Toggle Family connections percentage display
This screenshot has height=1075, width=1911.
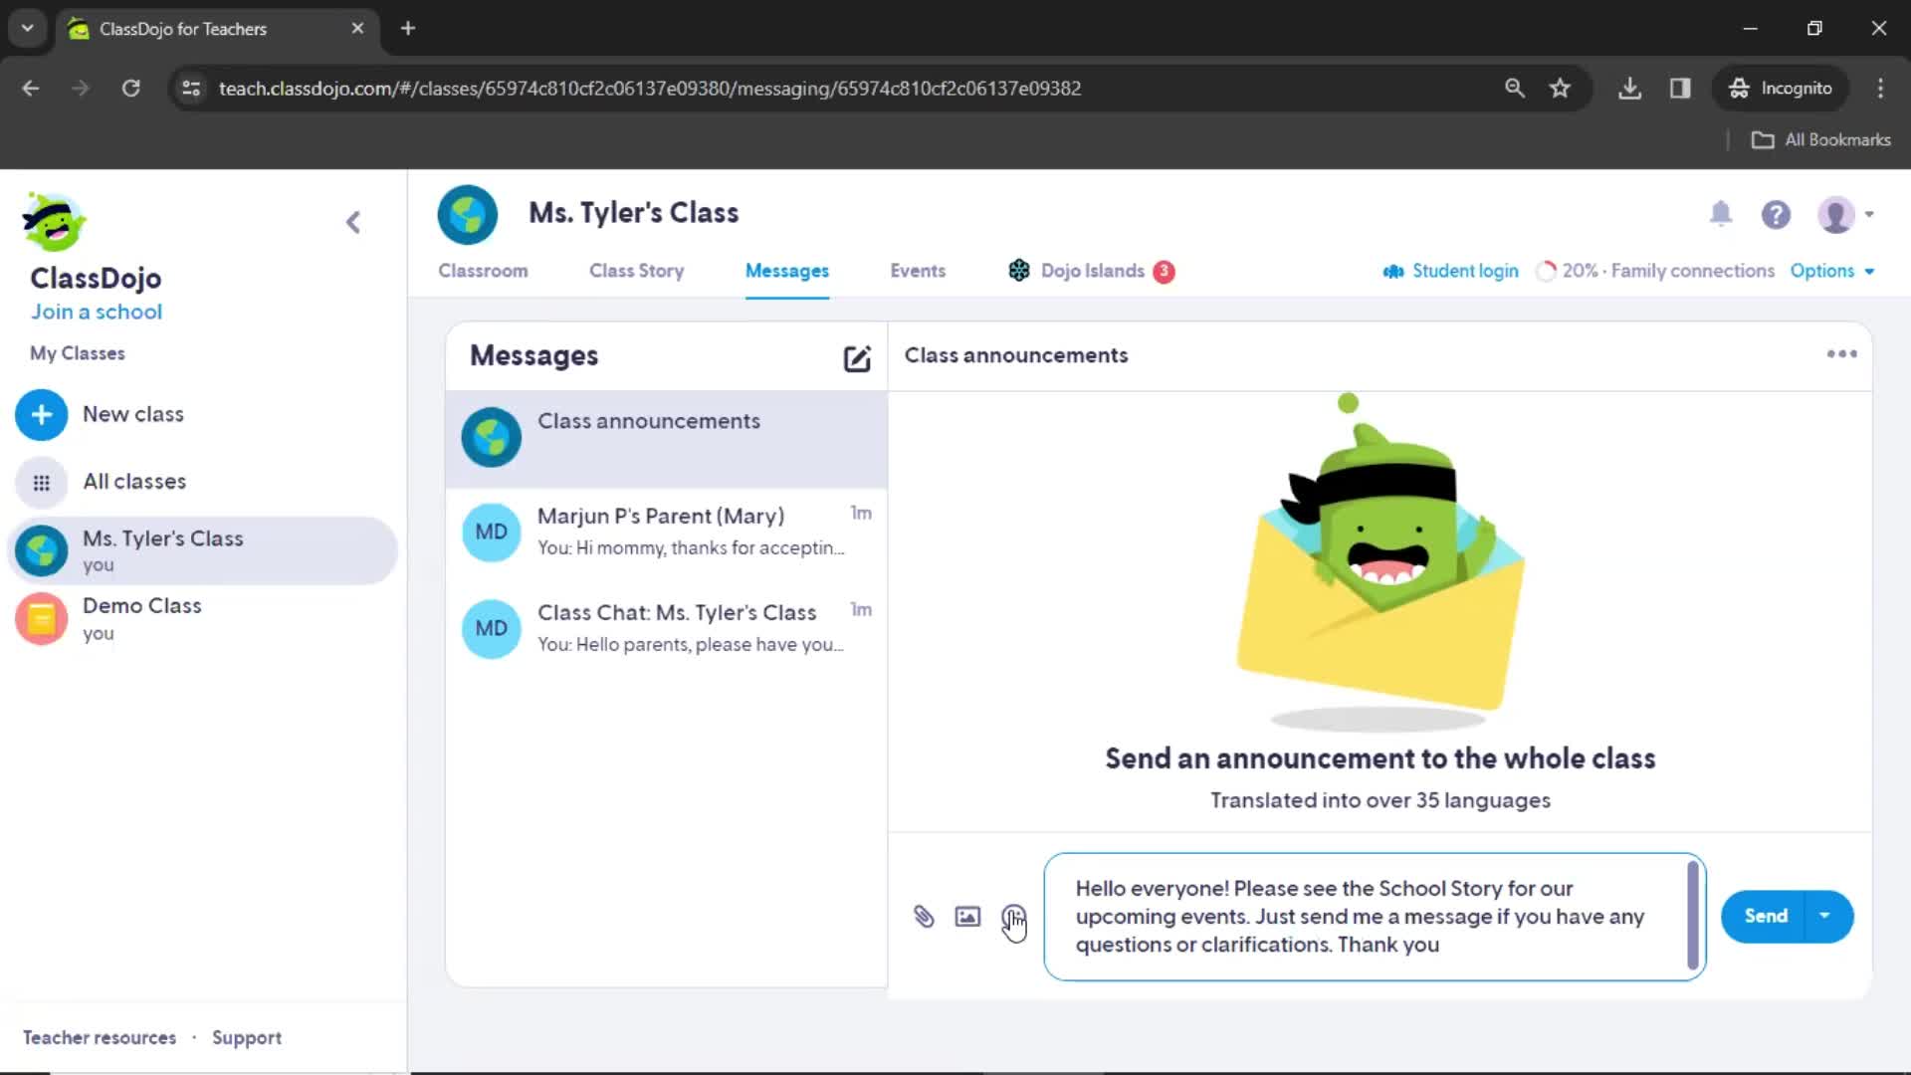(1656, 271)
